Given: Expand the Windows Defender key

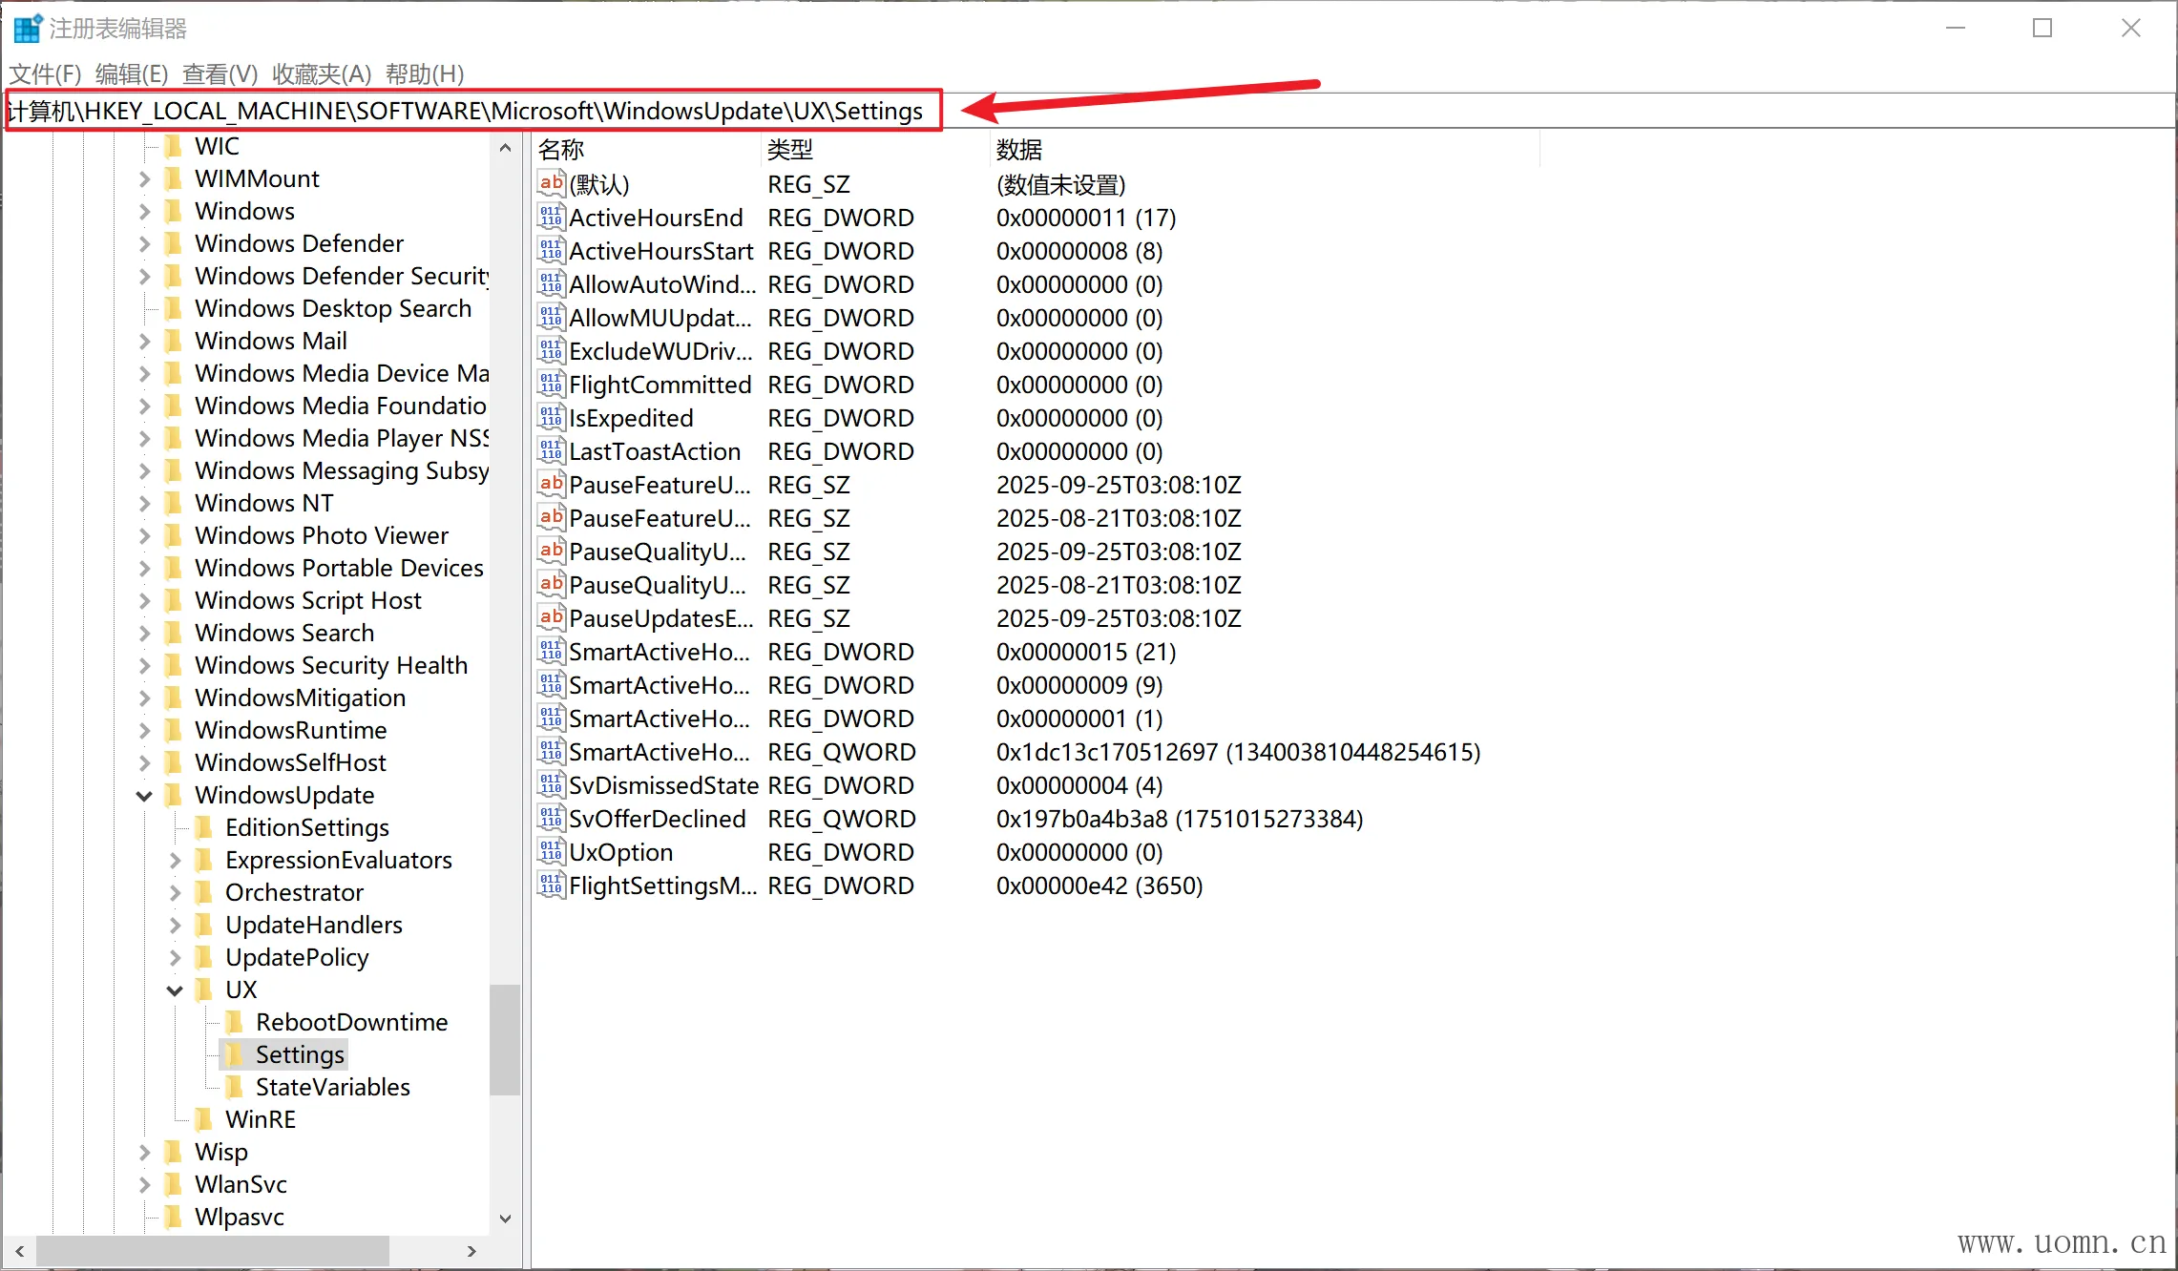Looking at the screenshot, I should pyautogui.click(x=144, y=243).
